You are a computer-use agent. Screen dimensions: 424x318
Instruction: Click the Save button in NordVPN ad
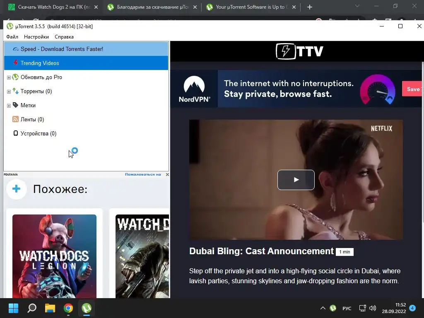click(412, 89)
